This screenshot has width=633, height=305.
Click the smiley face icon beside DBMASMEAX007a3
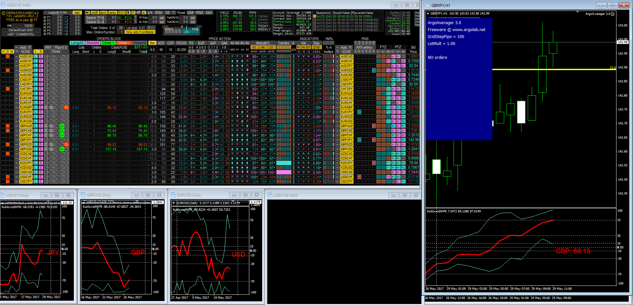point(3,13)
